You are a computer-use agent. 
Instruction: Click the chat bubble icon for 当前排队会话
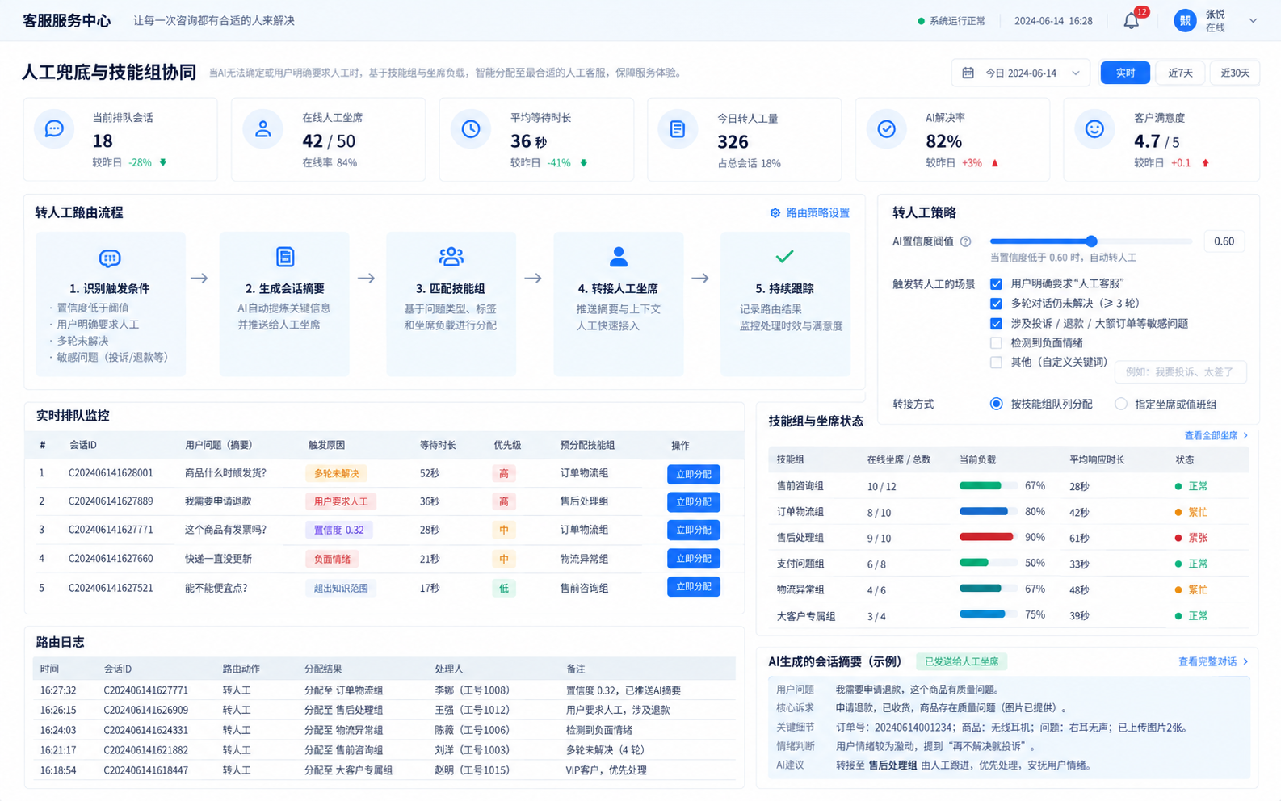54,128
